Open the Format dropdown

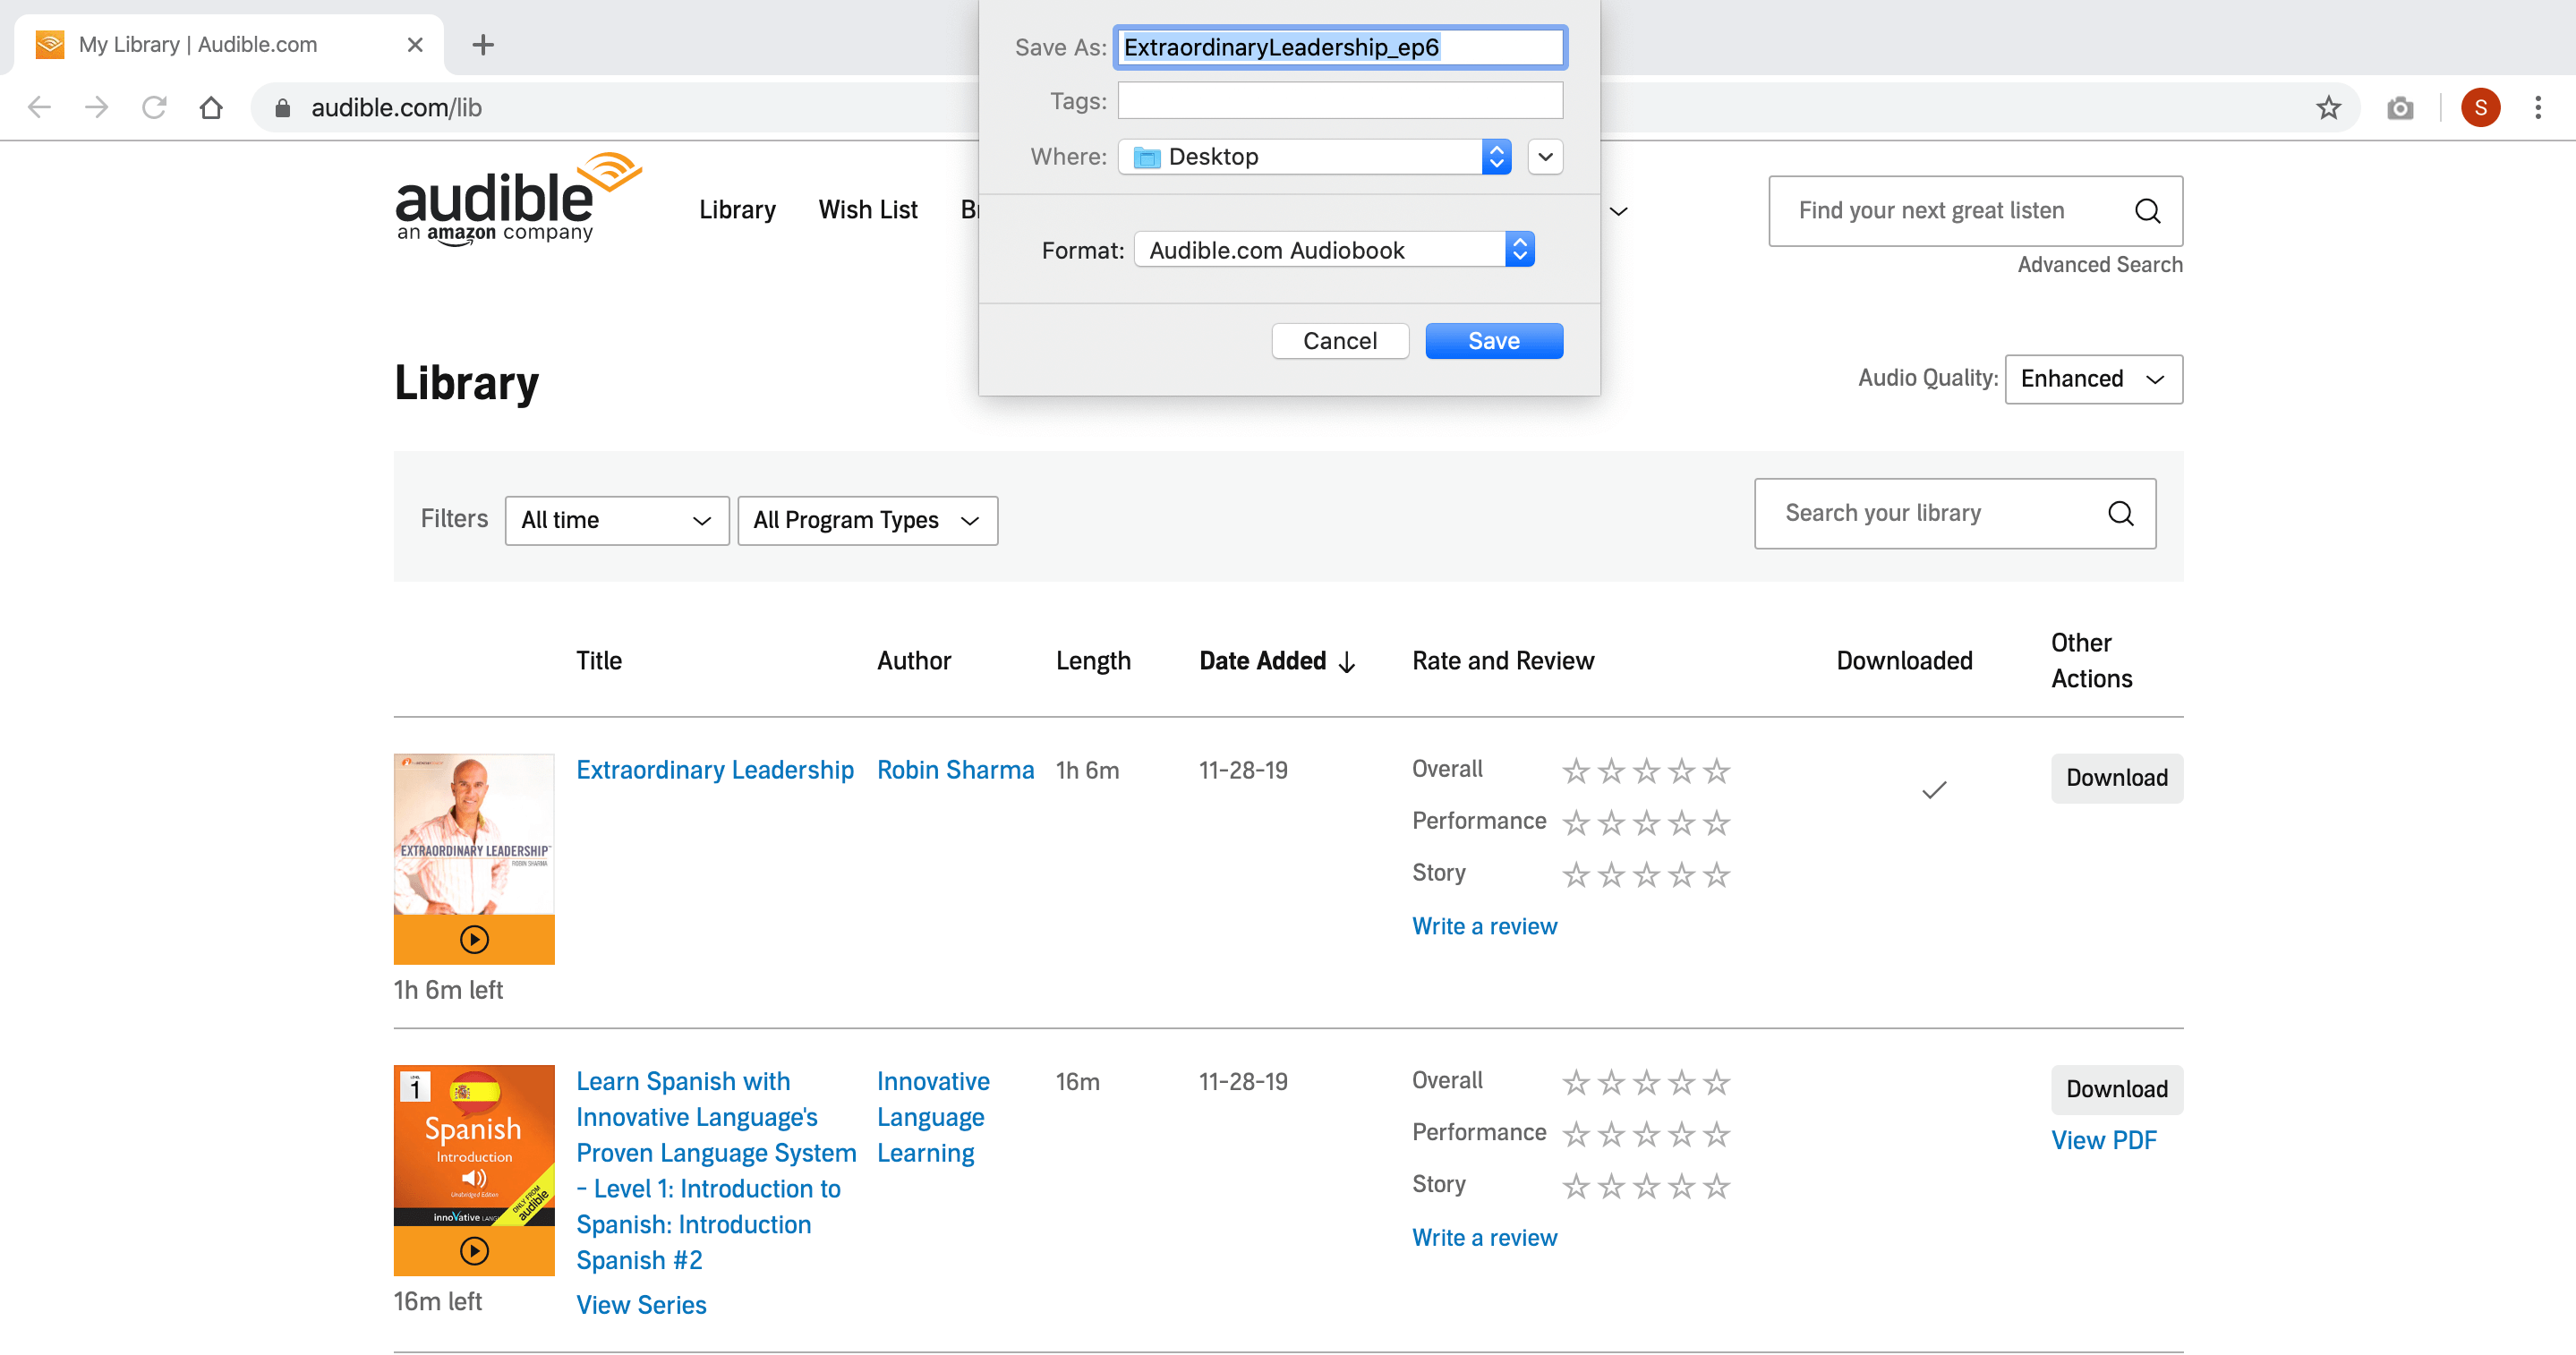point(1334,250)
